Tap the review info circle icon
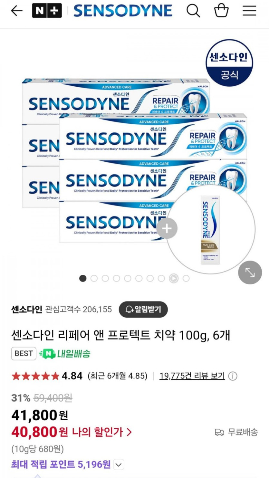269x478 pixels. click(x=233, y=376)
